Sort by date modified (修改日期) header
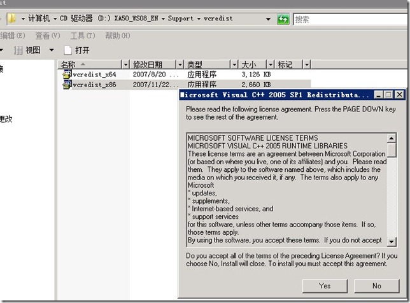Screen dimensions: 410x303 (153, 64)
